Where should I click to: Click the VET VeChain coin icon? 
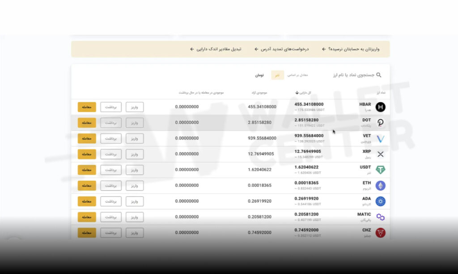pyautogui.click(x=380, y=138)
